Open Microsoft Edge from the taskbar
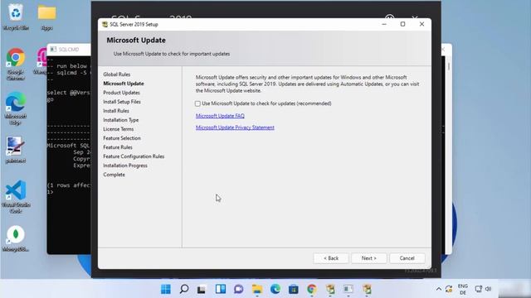This screenshot has width=531, height=298. (x=275, y=289)
